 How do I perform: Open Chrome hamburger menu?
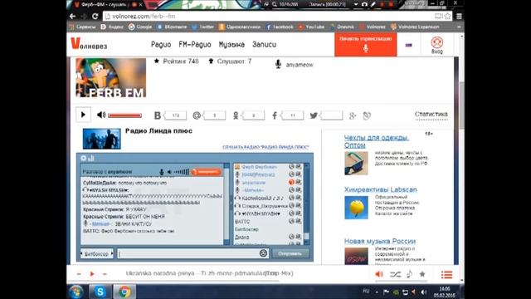point(459,17)
